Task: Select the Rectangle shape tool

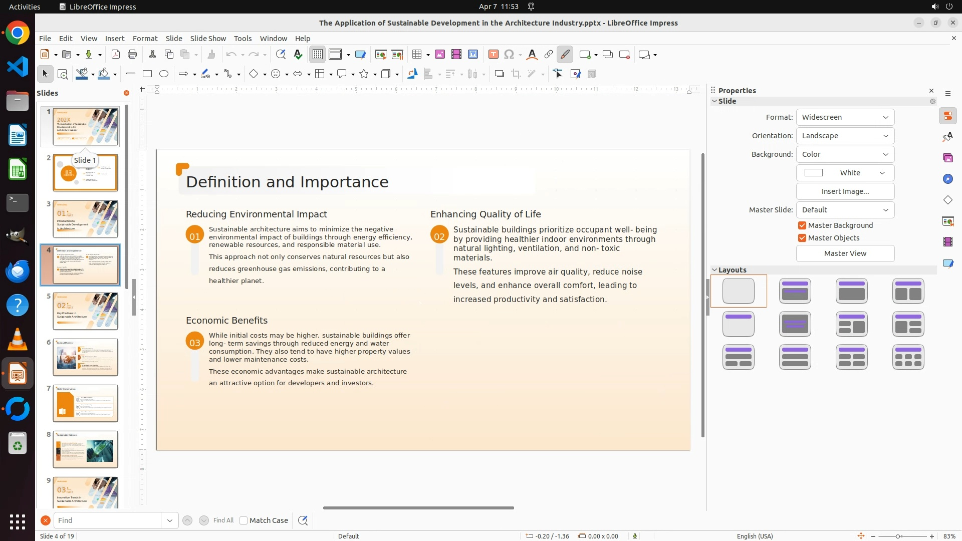Action: (147, 74)
